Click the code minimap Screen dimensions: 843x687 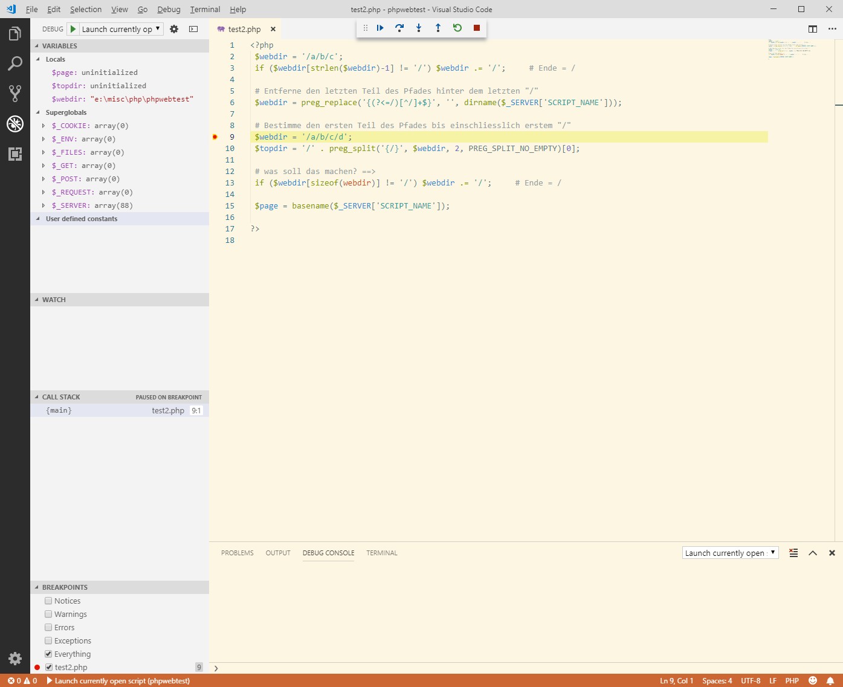click(792, 49)
